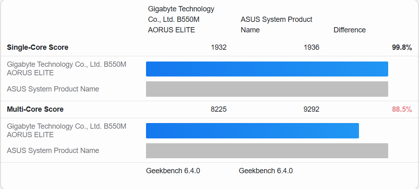Click the Single-Core Score row label
Image resolution: width=419 pixels, height=189 pixels.
tap(38, 47)
